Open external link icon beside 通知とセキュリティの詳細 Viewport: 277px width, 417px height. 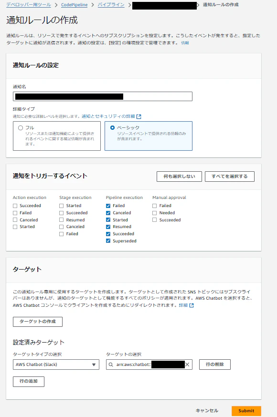point(138,116)
